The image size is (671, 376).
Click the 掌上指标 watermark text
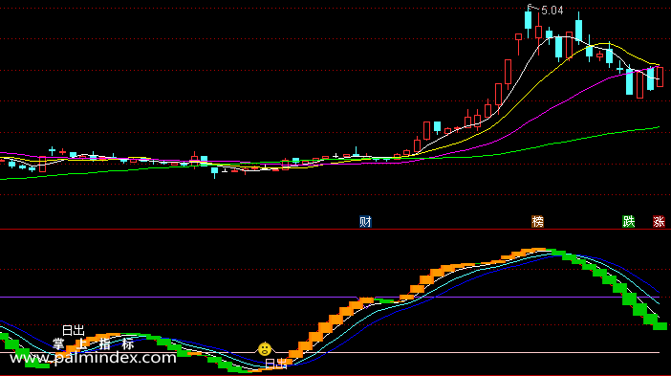94,343
